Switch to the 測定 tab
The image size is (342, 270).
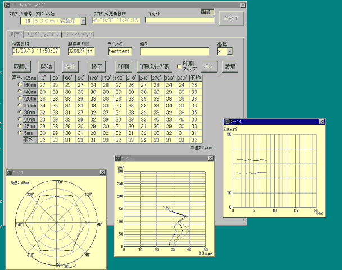(x=15, y=34)
